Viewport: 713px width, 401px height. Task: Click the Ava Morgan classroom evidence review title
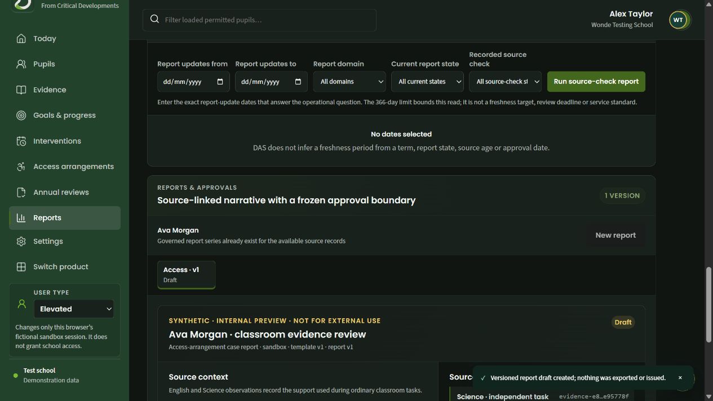pos(267,334)
